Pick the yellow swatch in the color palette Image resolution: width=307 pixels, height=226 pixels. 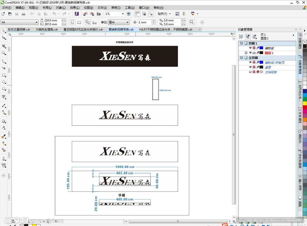pos(305,103)
